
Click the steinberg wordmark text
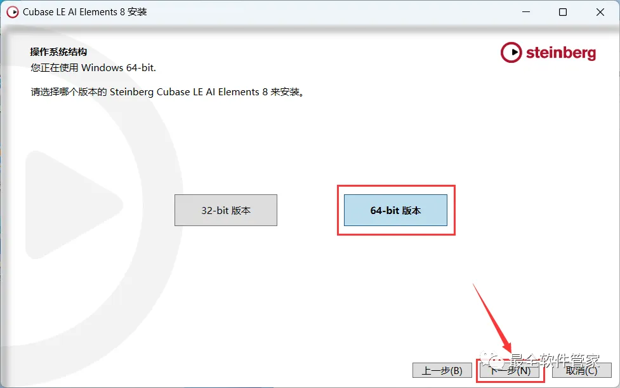(561, 53)
